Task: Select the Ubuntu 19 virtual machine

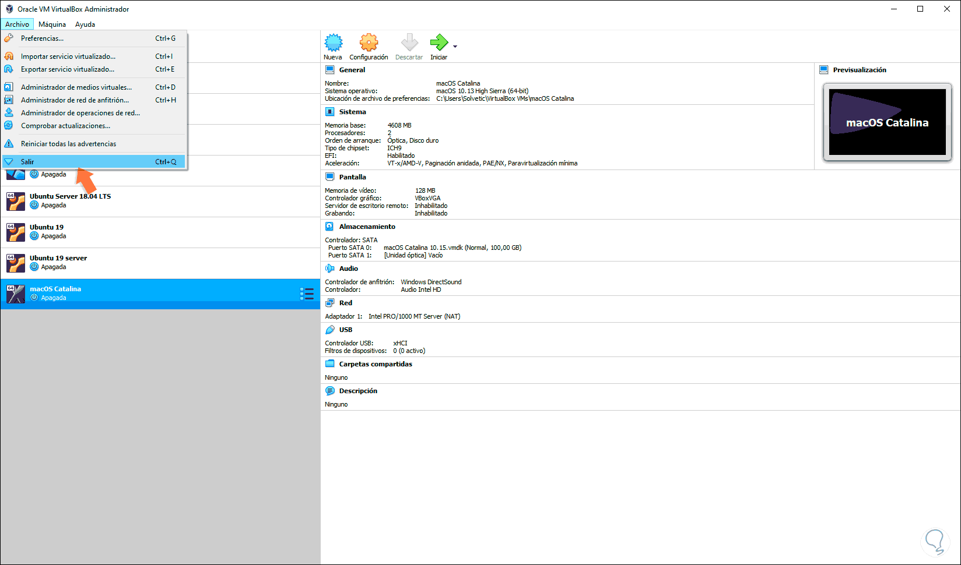Action: [160, 232]
